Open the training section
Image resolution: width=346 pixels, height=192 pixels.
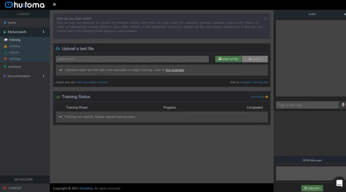(x=15, y=40)
